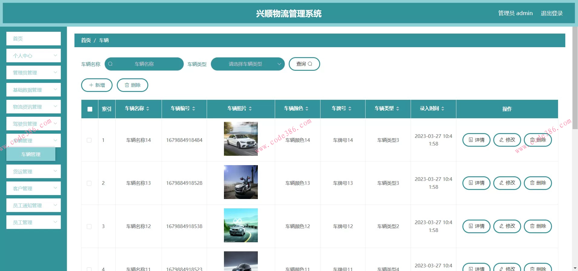The width and height of the screenshot is (578, 271).
Task: Expand 客户管理 sidebar menu
Action: tap(34, 188)
